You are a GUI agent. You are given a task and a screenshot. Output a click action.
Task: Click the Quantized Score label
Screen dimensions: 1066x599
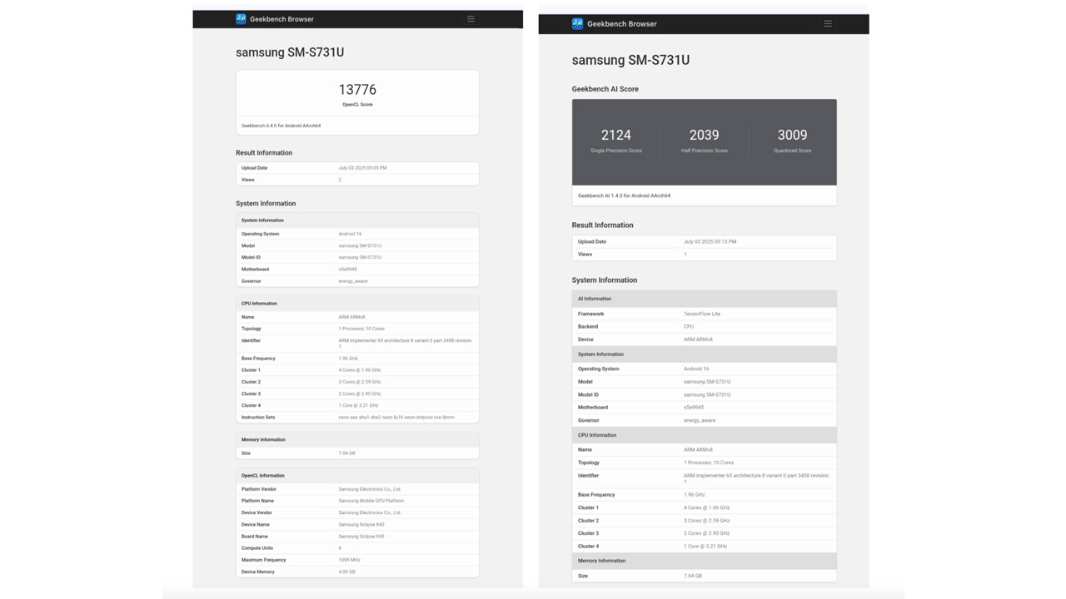click(x=792, y=151)
